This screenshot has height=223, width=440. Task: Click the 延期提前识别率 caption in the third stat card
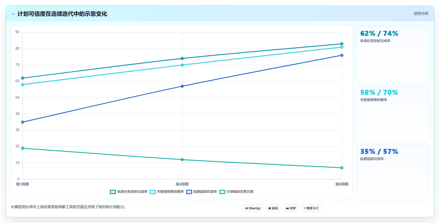pos(372,159)
